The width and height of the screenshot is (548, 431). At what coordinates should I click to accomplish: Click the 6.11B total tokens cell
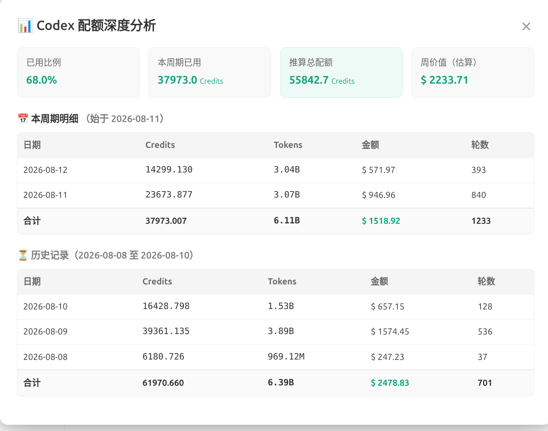[287, 221]
